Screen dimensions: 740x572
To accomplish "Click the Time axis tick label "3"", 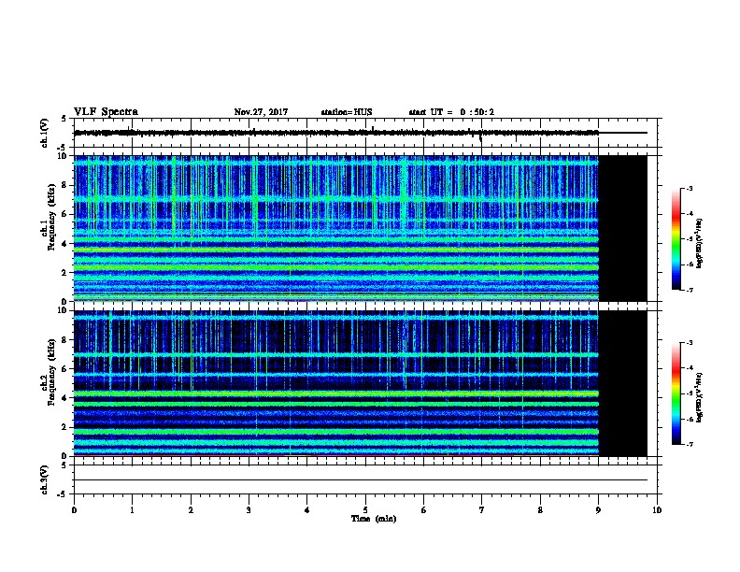I will pos(249,510).
